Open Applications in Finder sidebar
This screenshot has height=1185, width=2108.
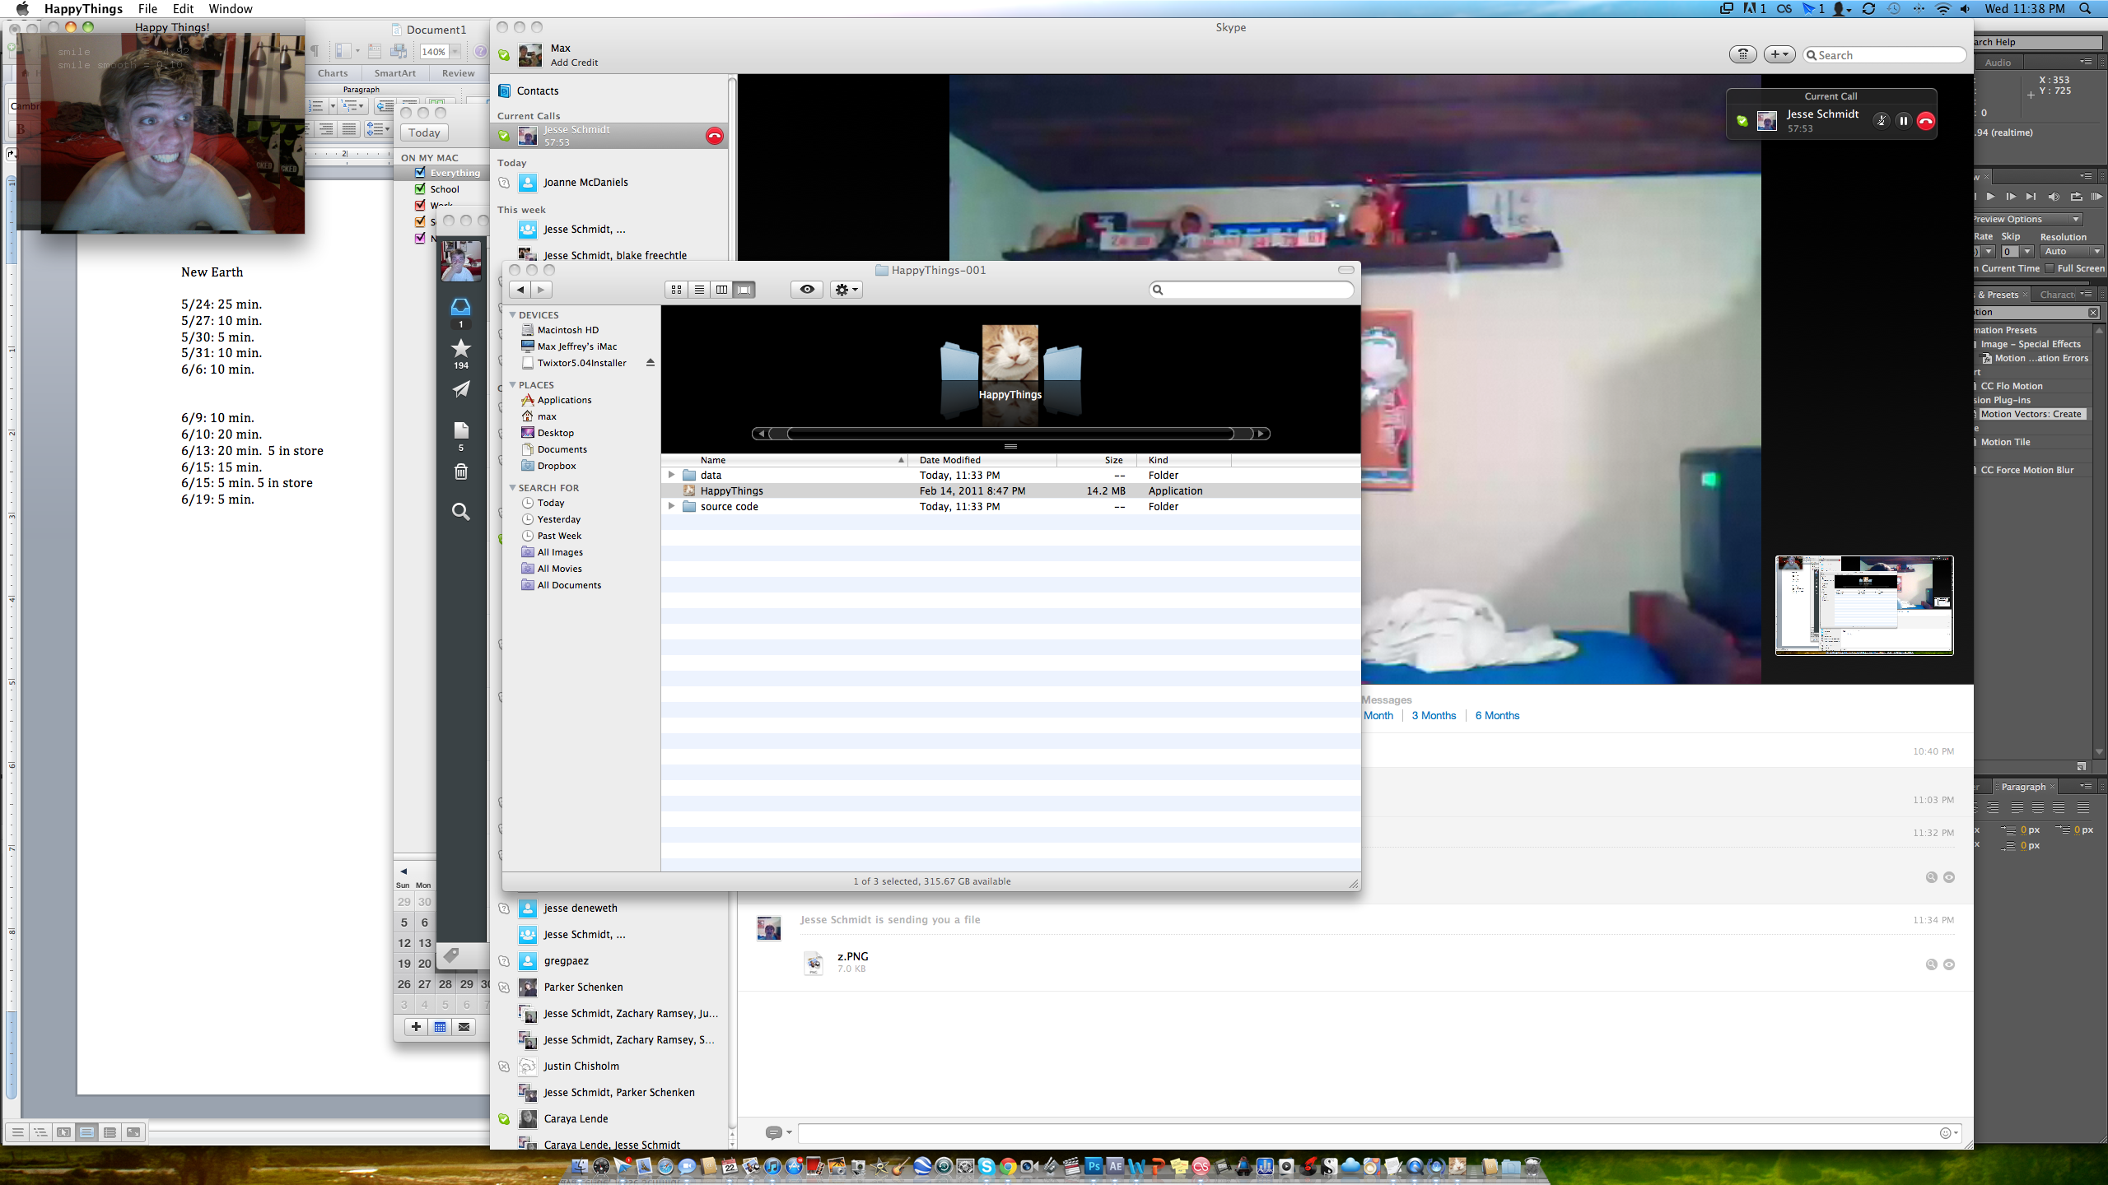564,400
